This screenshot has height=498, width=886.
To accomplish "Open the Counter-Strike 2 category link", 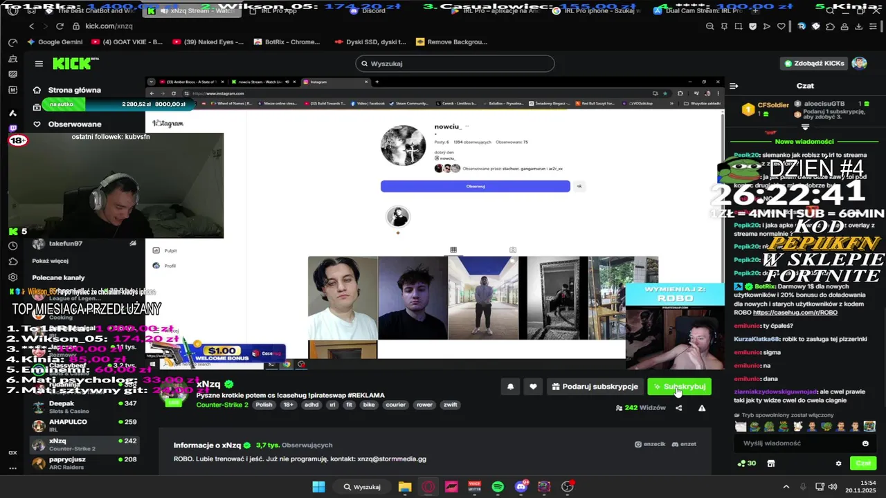I will pyautogui.click(x=222, y=405).
